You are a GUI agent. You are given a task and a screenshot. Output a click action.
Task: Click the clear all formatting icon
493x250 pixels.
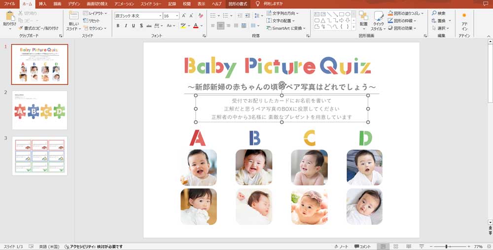click(200, 16)
